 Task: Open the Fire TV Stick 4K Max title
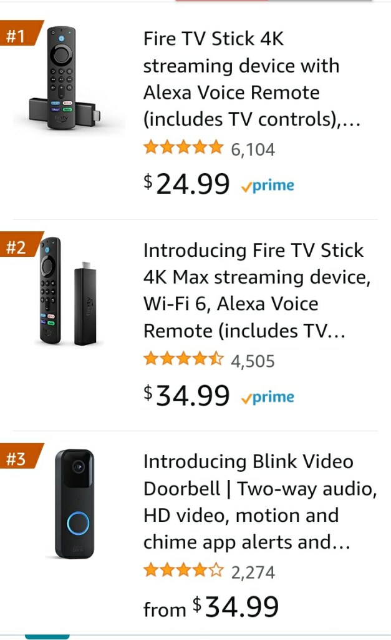256,290
